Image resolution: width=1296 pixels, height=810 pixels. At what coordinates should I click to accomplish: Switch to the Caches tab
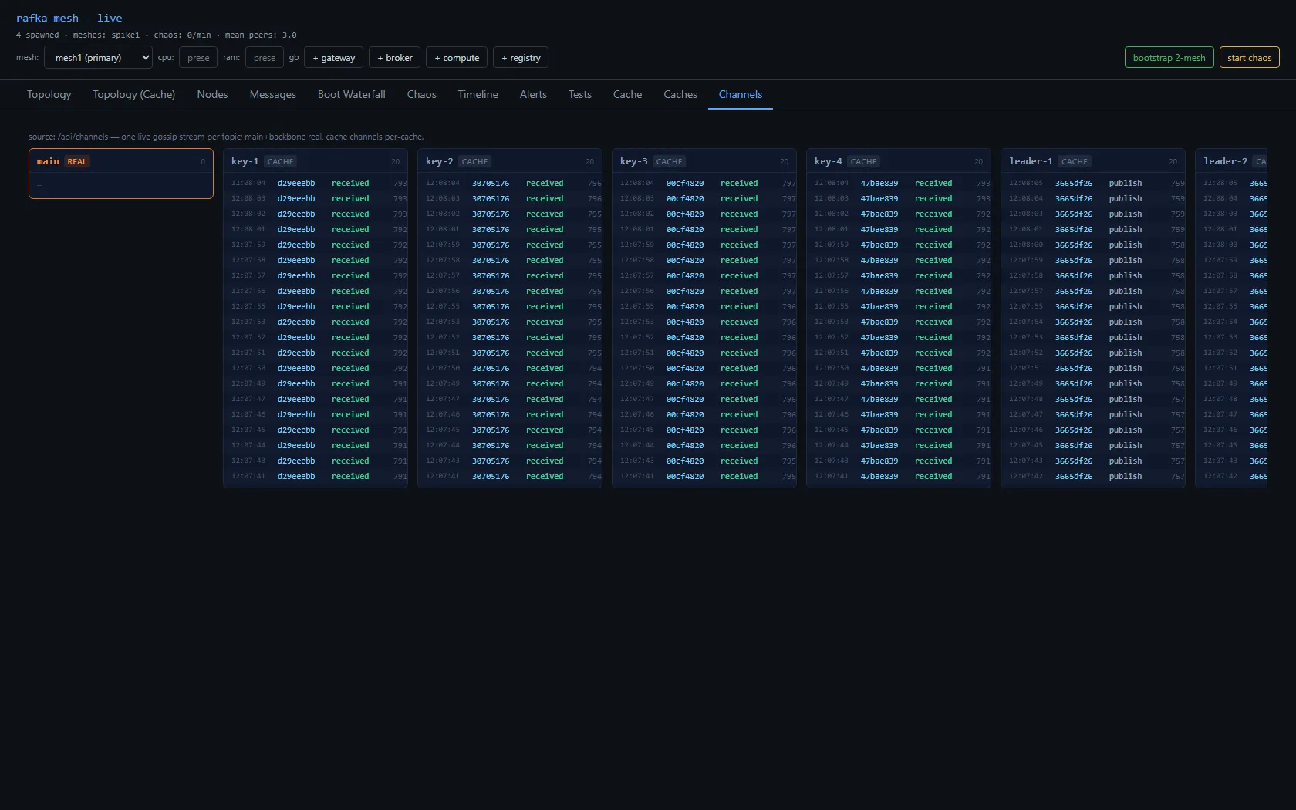[x=680, y=94]
